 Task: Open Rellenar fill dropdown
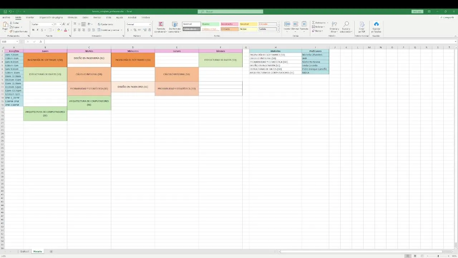tap(318, 27)
